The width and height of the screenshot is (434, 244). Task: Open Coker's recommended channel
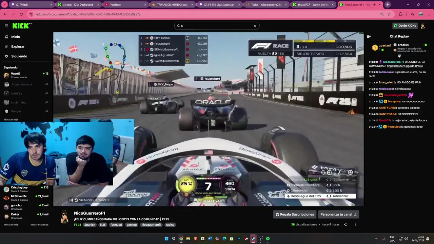tap(26, 216)
